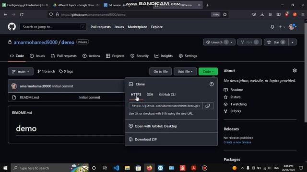Open File Explorer from taskbar
This screenshot has width=307, height=172.
pyautogui.click(x=127, y=168)
